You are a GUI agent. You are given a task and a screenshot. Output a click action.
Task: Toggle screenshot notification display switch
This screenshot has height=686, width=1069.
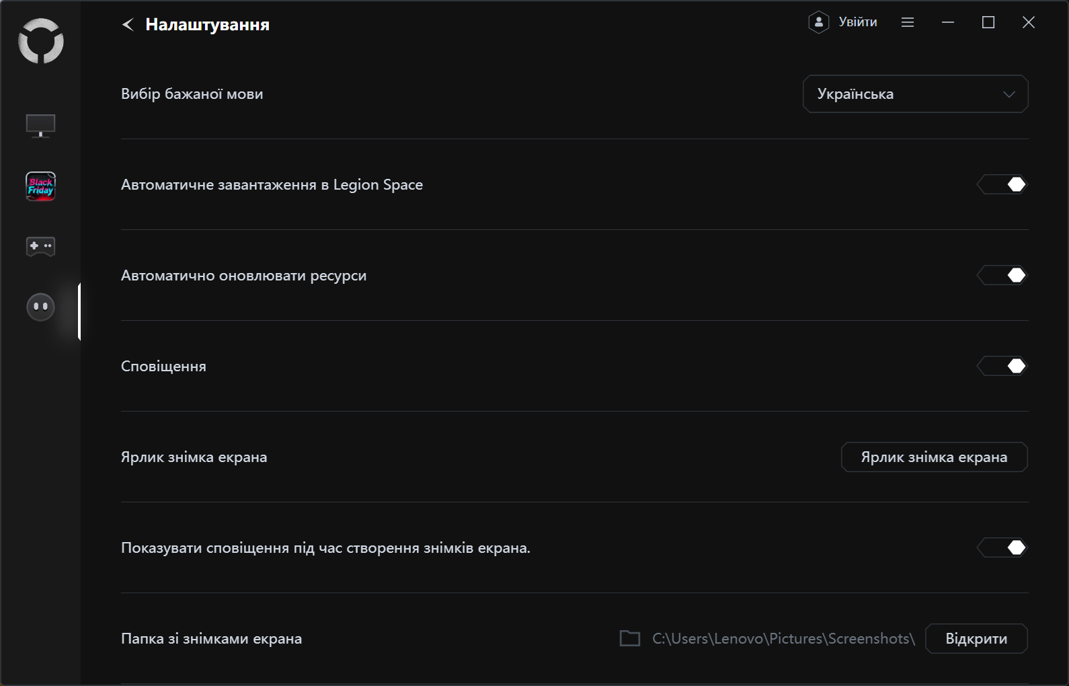tap(1002, 547)
